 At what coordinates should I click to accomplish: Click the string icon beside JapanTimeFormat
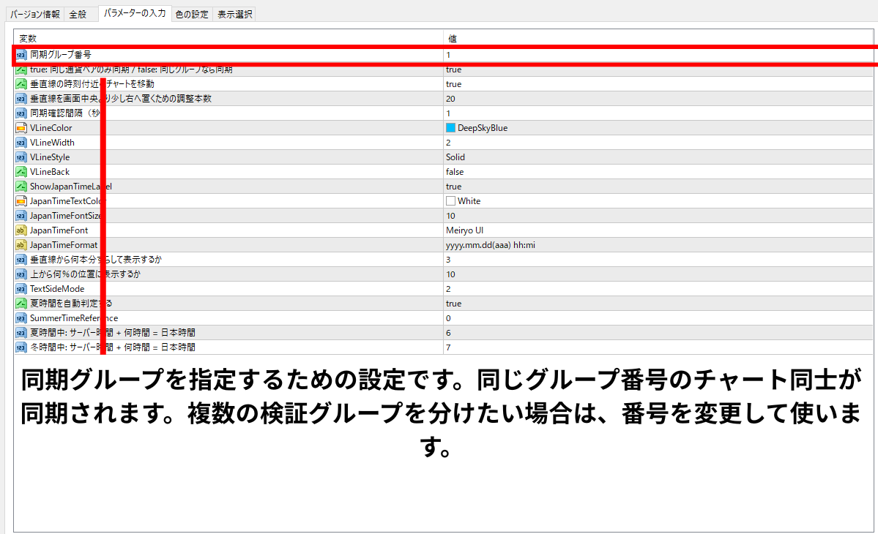(x=21, y=245)
